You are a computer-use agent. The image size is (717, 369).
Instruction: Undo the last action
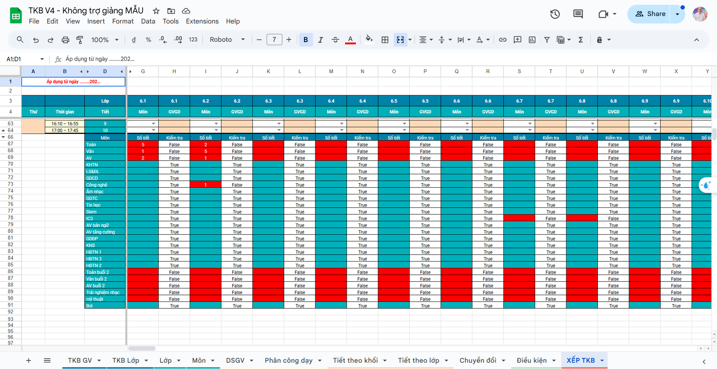coord(36,40)
